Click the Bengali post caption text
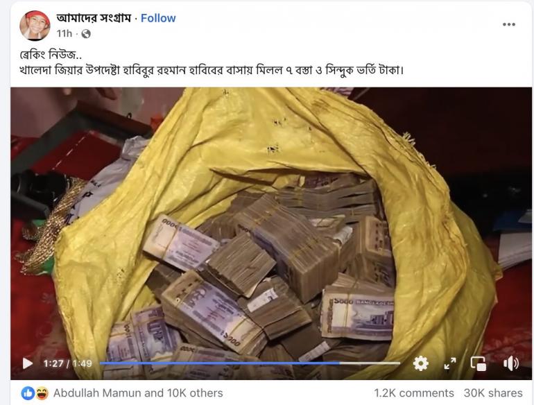This screenshot has height=405, width=534. click(211, 62)
